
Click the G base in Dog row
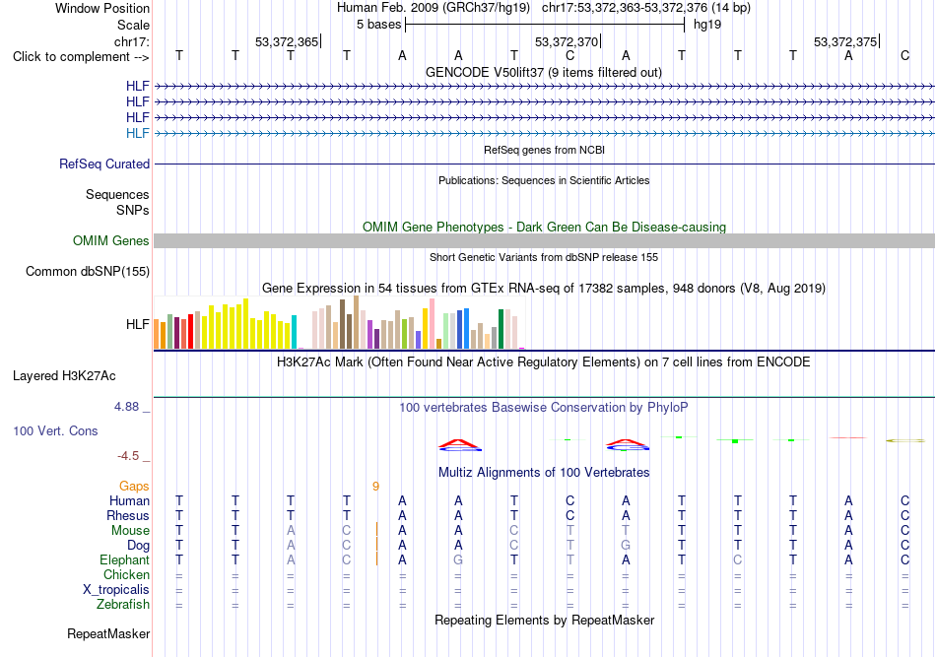pos(626,545)
